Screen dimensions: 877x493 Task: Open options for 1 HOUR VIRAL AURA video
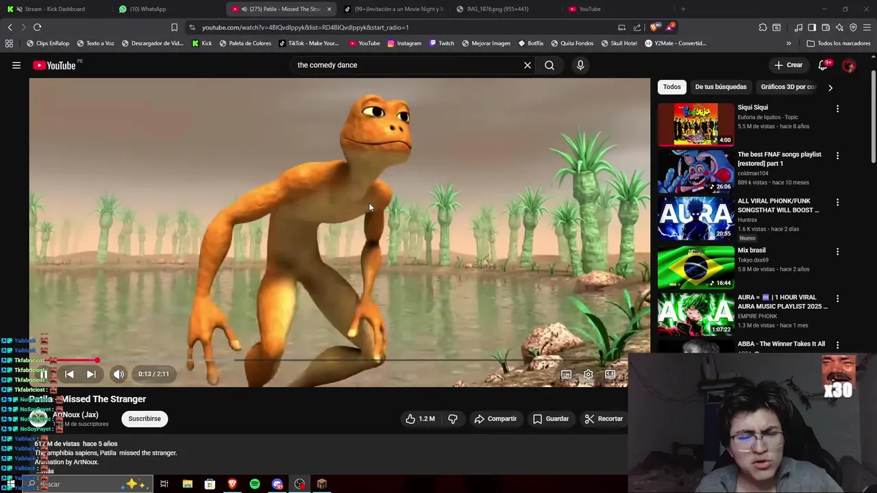837,299
